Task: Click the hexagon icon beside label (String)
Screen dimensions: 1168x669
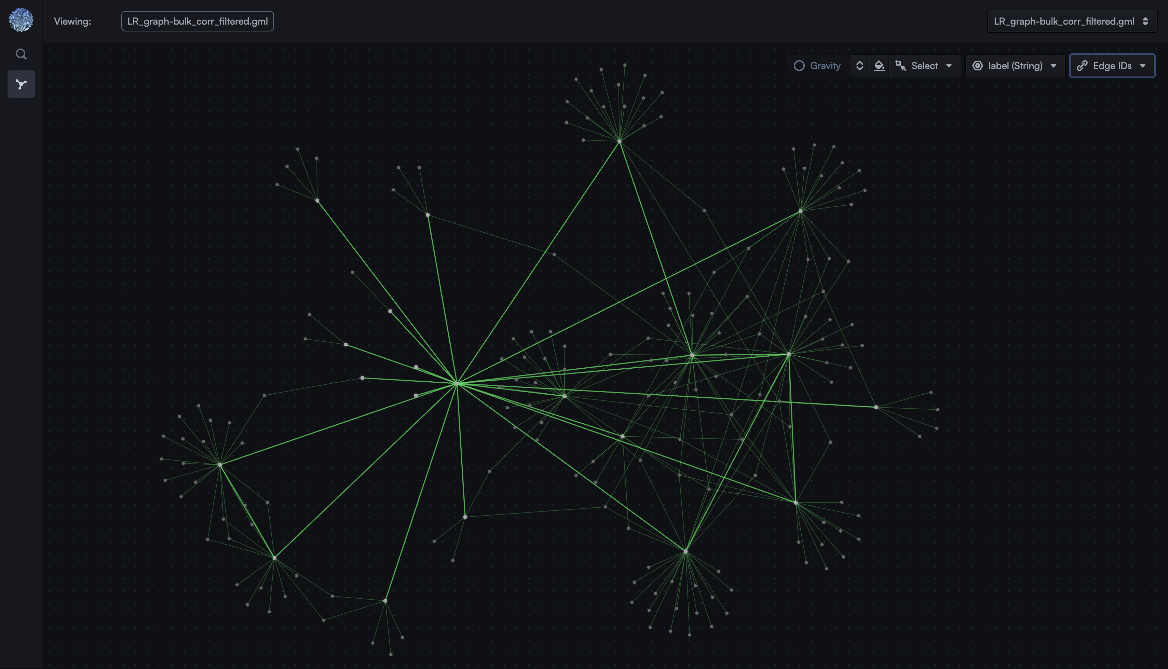Action: click(978, 65)
